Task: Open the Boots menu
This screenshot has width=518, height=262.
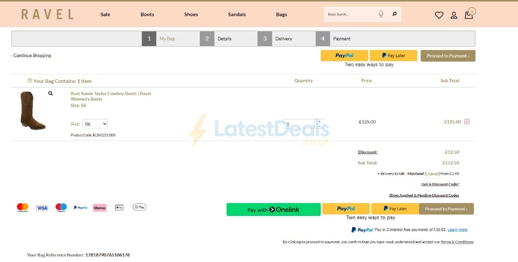Action: tap(147, 14)
